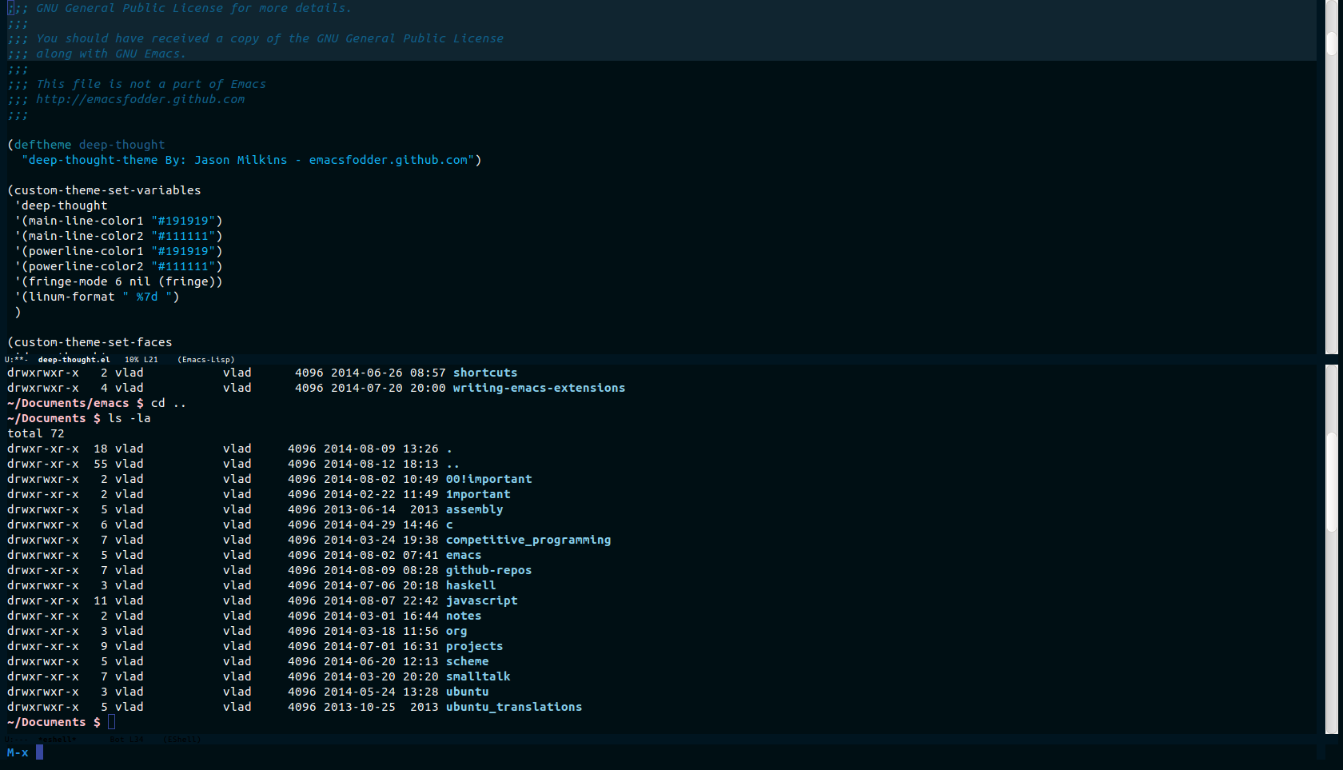Click the ubuntu_translations directory entry
The height and width of the screenshot is (770, 1343).
pos(513,707)
